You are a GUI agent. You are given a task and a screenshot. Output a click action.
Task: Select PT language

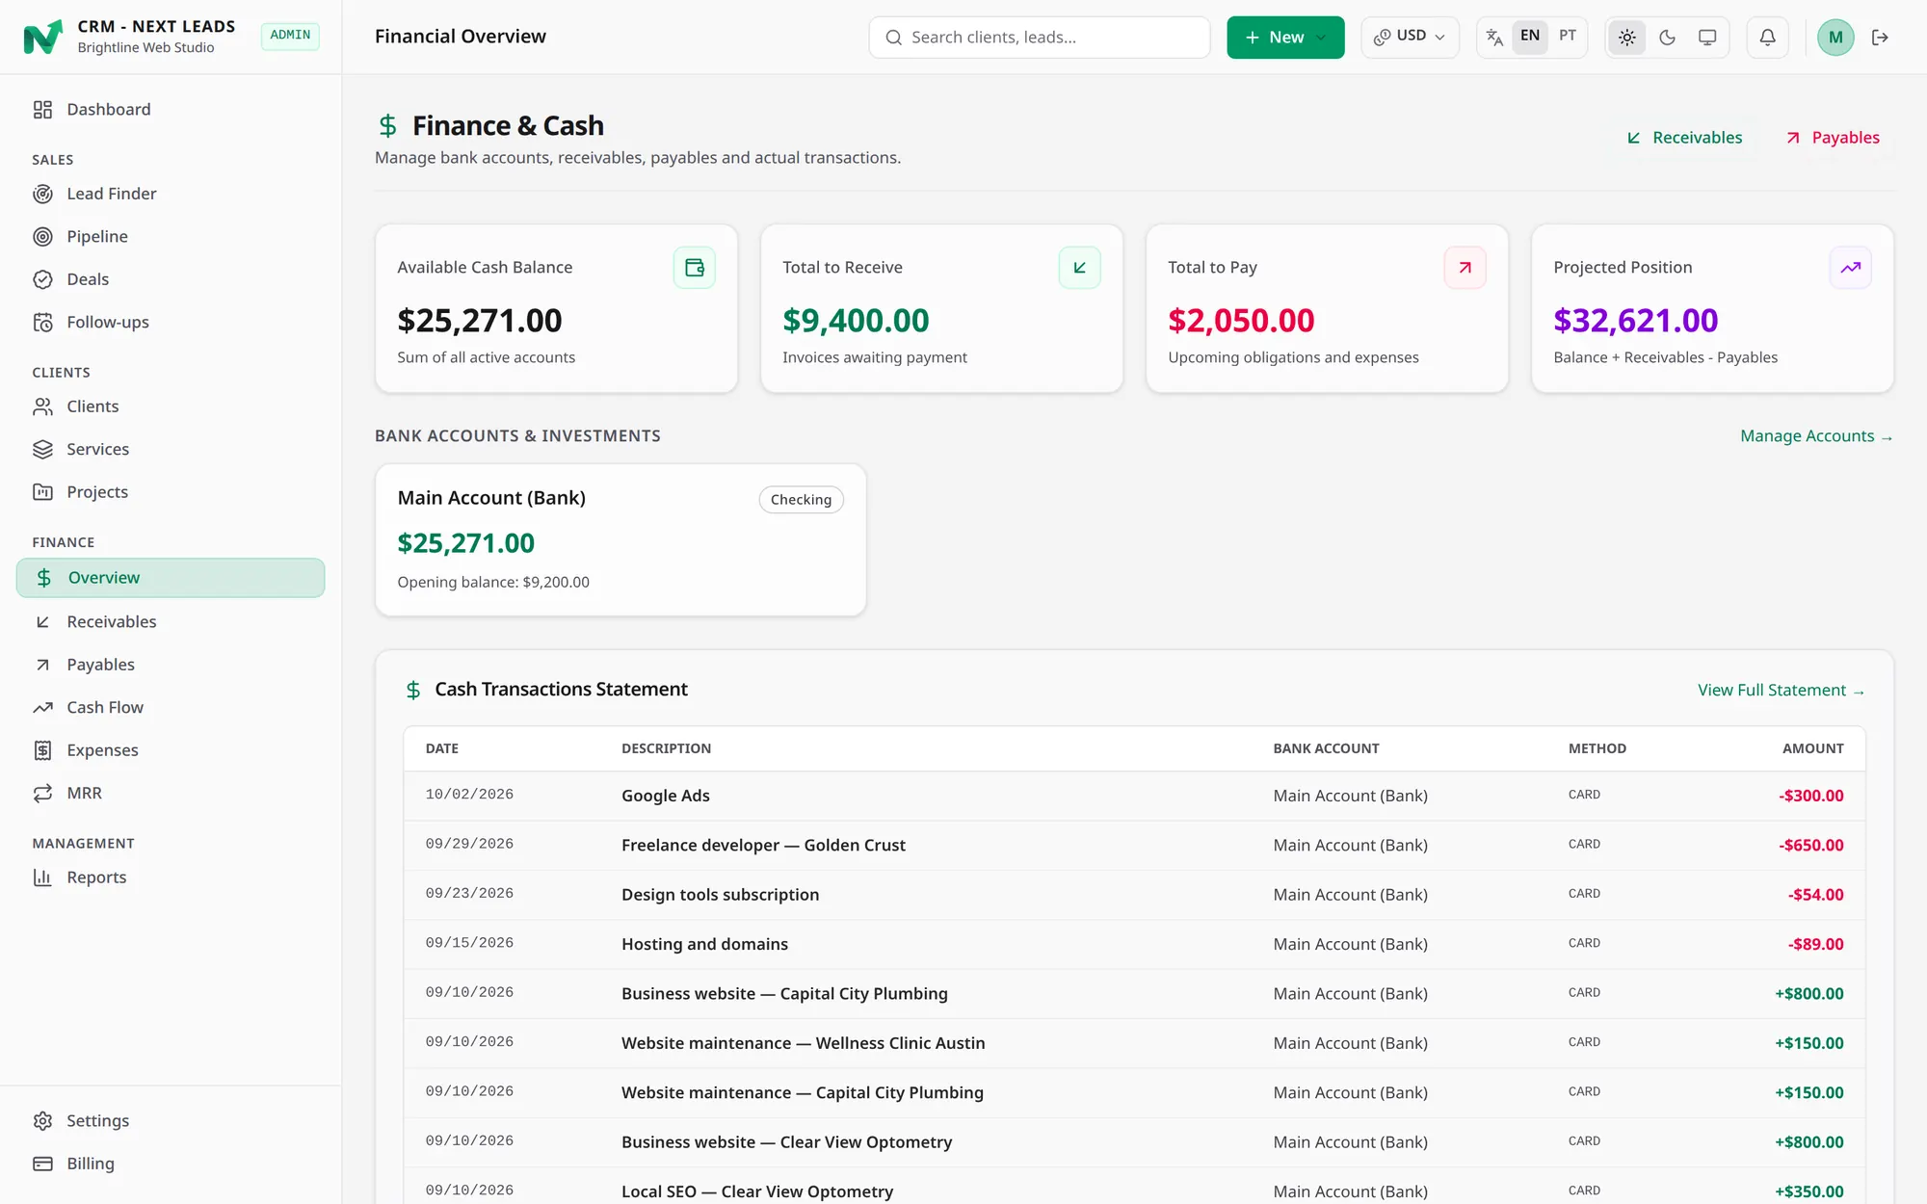pos(1568,36)
